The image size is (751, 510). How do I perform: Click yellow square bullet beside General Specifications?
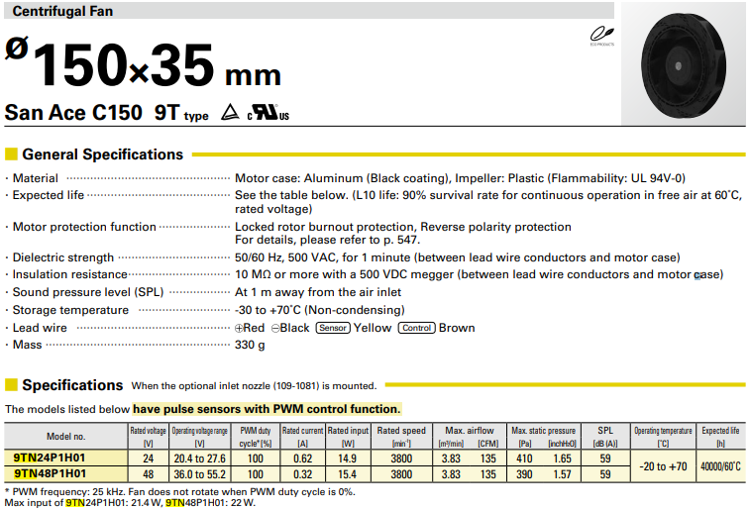pos(11,154)
